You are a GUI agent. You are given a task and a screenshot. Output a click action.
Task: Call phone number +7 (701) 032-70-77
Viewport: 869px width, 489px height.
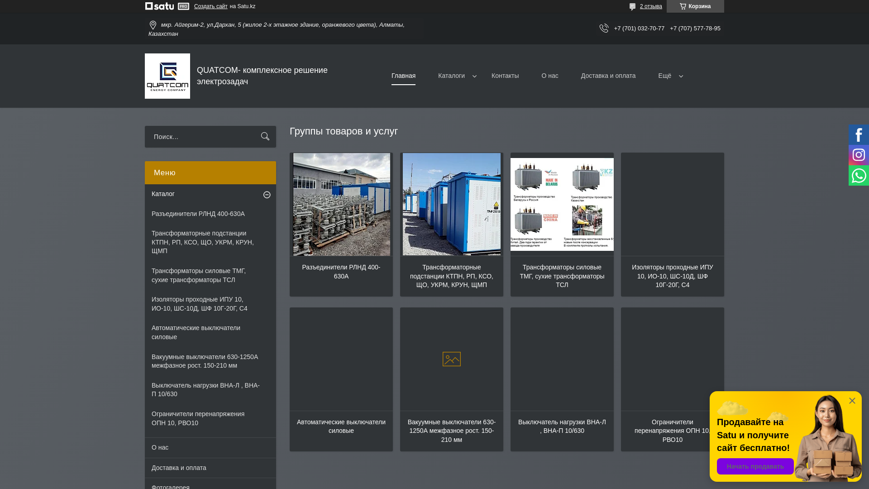639,28
